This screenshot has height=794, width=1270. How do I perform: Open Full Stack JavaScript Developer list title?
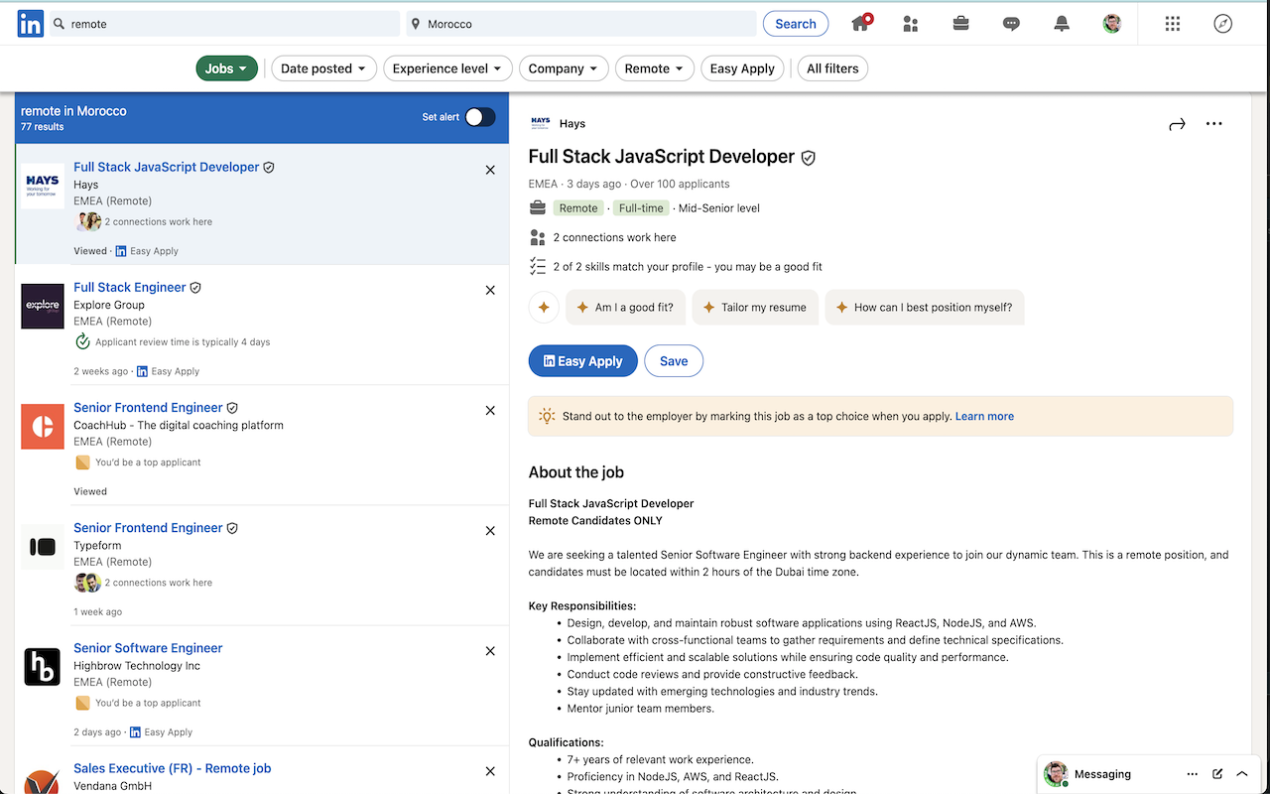pyautogui.click(x=167, y=167)
